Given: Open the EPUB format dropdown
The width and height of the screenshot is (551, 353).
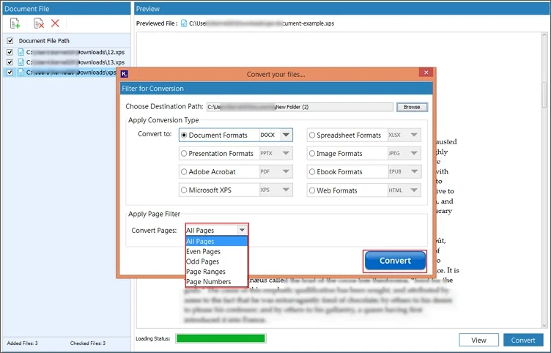Looking at the screenshot, I should click(x=414, y=171).
